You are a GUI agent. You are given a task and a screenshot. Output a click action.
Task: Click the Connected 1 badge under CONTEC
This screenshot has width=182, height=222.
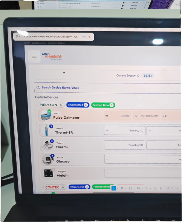[80, 187]
